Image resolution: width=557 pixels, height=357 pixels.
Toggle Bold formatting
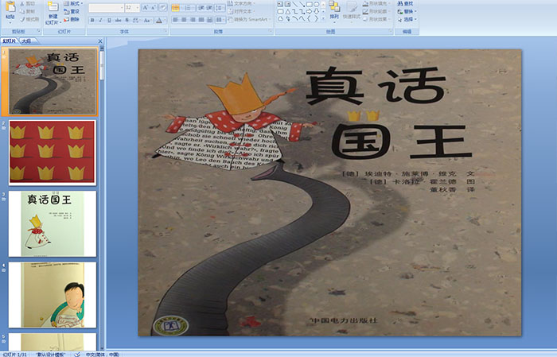pos(92,20)
